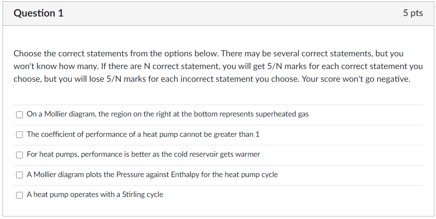
Task: Tick the Stirling cycle statement checkbox
Action: (19, 195)
